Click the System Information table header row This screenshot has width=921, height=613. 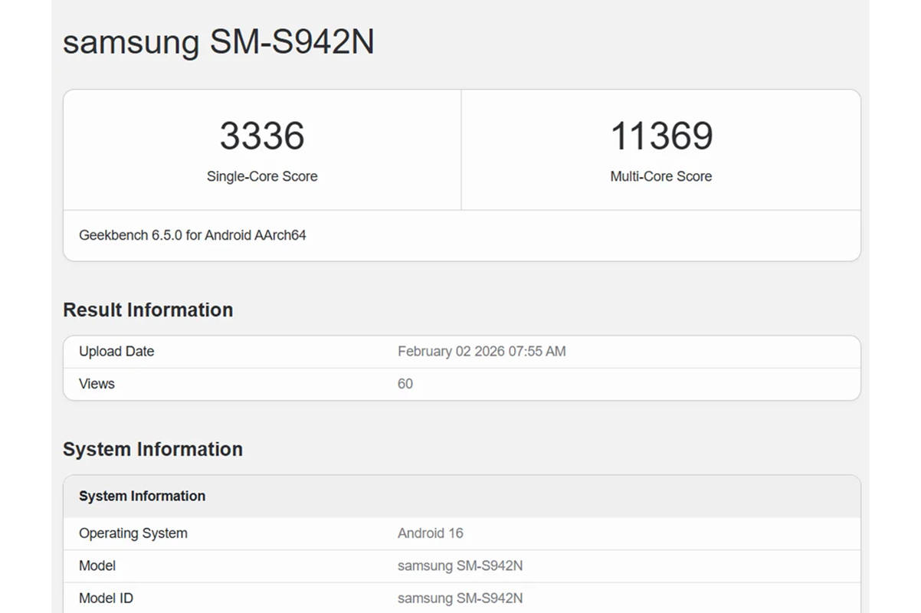462,496
